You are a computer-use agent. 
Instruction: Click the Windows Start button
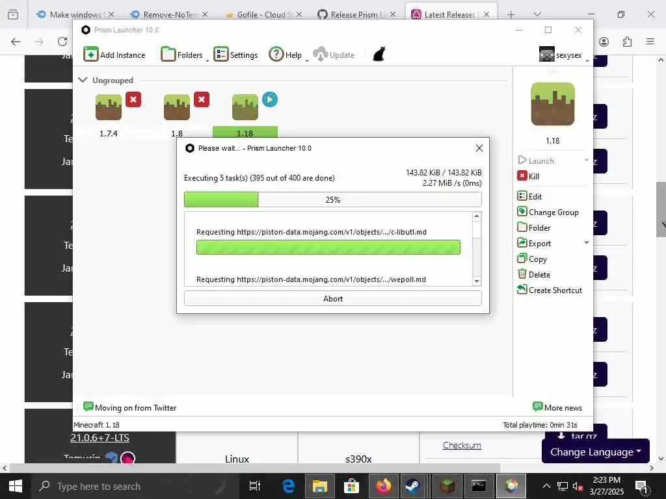(x=16, y=486)
